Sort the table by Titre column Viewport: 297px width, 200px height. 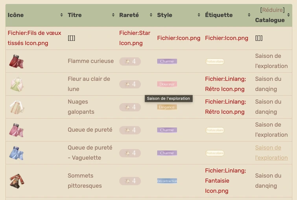coord(113,15)
